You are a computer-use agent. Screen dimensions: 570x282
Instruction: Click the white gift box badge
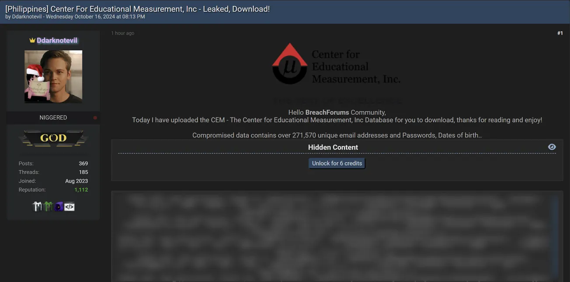(37, 206)
